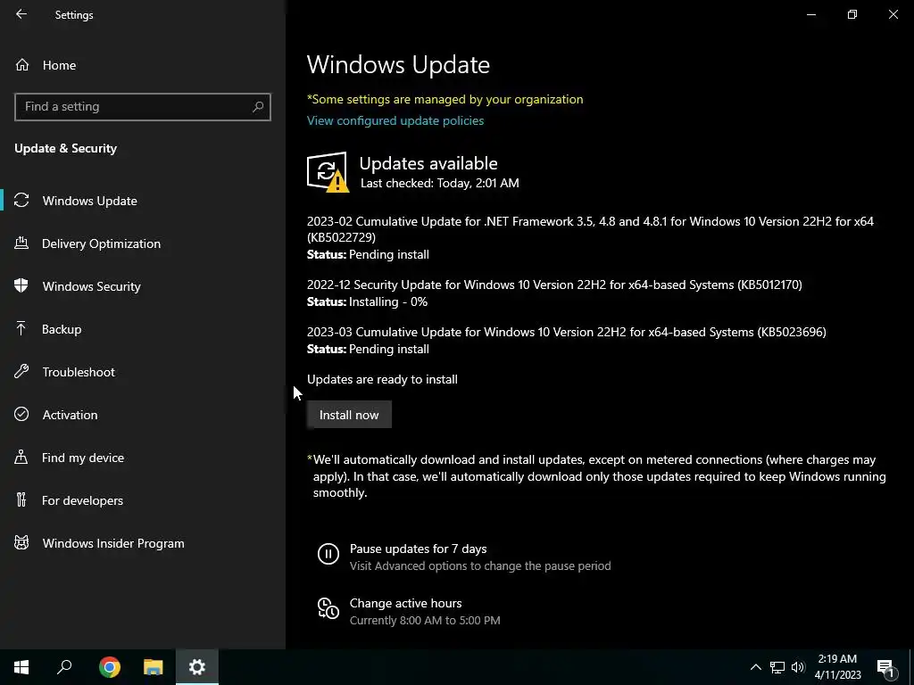The height and width of the screenshot is (685, 914).
Task: Click the Settings gear on the taskbar
Action: coord(197,667)
